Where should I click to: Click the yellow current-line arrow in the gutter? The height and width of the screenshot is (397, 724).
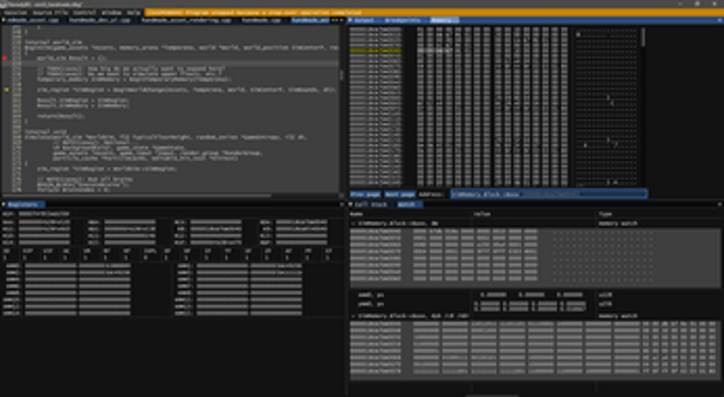(6, 90)
